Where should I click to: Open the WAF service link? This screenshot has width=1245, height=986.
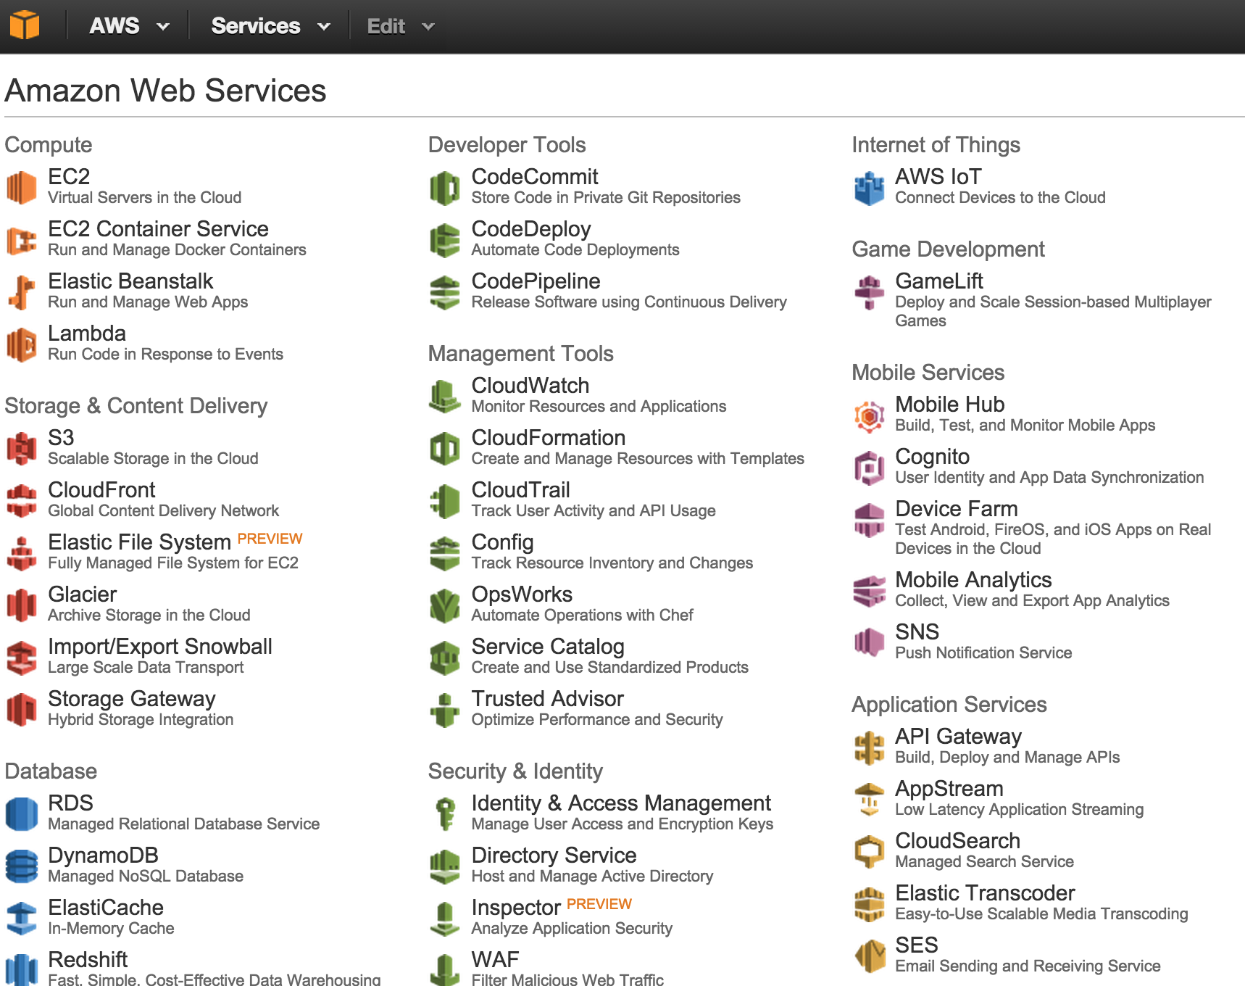click(495, 959)
